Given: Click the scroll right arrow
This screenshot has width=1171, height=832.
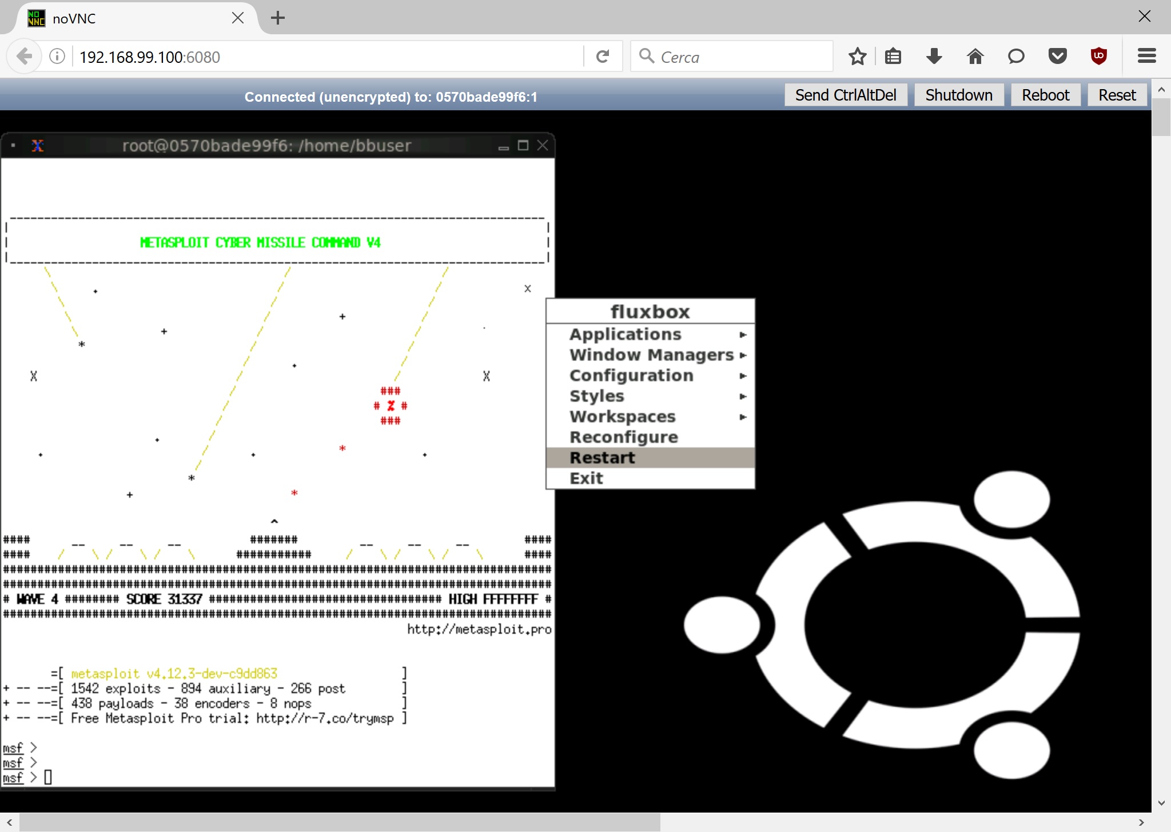Looking at the screenshot, I should coord(1141,823).
